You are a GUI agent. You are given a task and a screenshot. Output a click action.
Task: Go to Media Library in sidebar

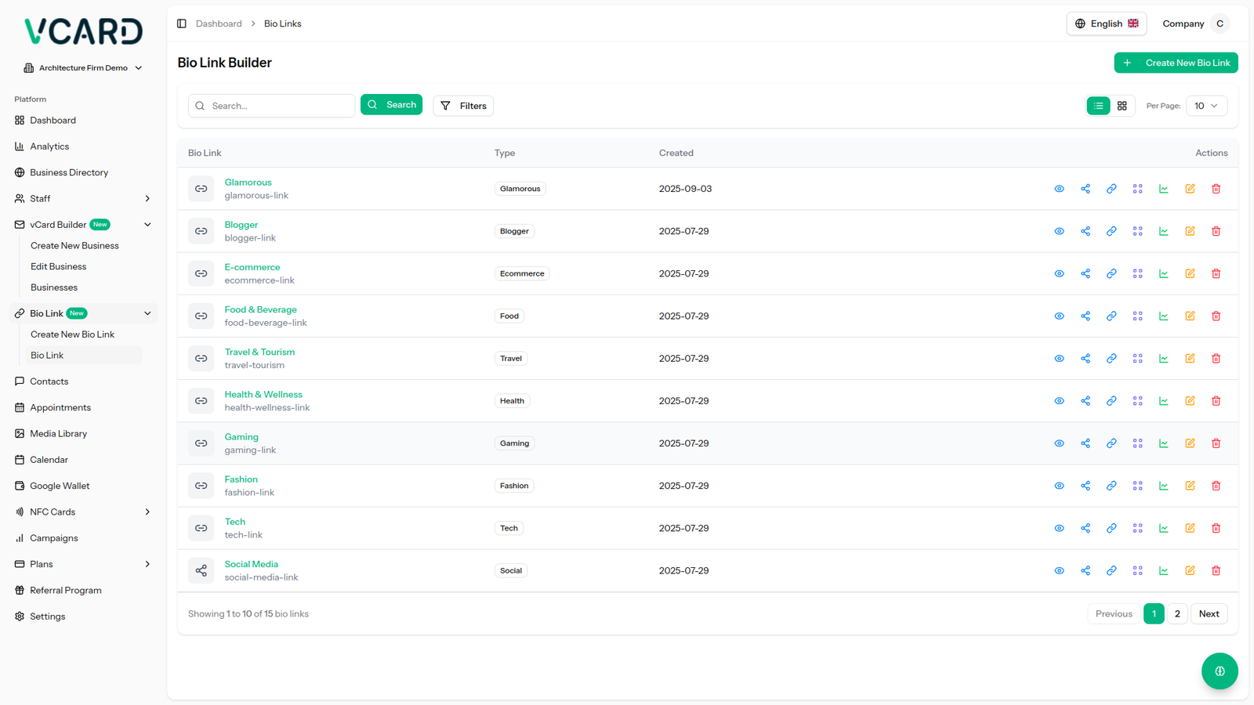pos(58,434)
